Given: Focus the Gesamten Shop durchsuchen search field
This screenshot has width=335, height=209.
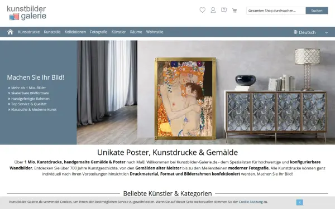Looking at the screenshot, I should point(276,11).
